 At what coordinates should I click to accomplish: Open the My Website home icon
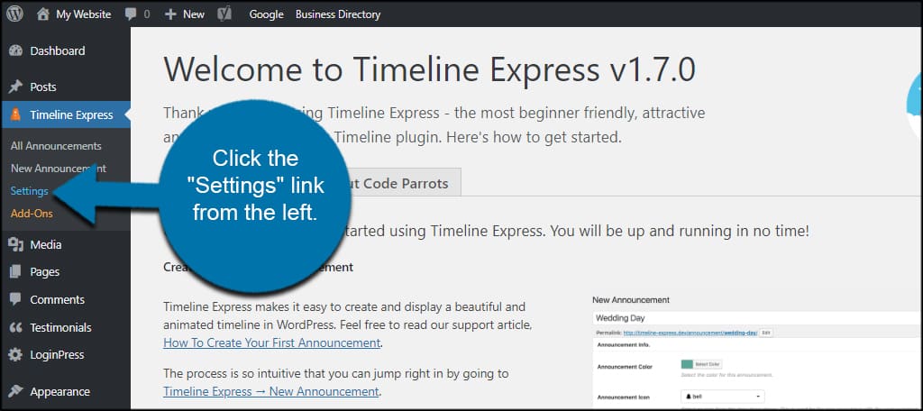[x=43, y=14]
